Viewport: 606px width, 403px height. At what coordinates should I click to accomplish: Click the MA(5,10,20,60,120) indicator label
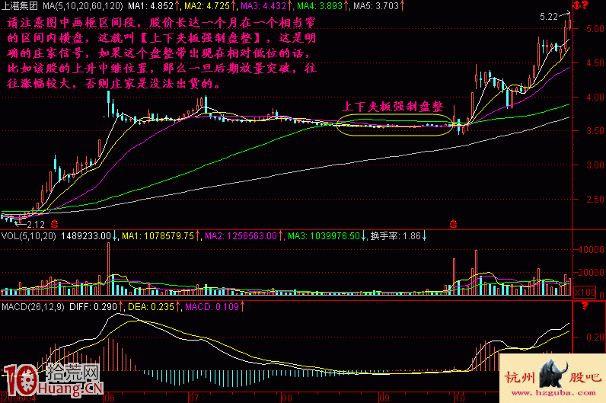click(x=83, y=6)
